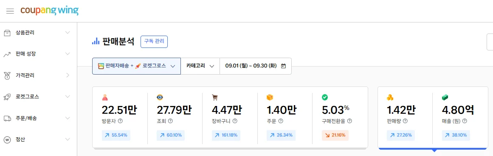
Task: Open the hamburger navigation menu
Action: pyautogui.click(x=10, y=11)
